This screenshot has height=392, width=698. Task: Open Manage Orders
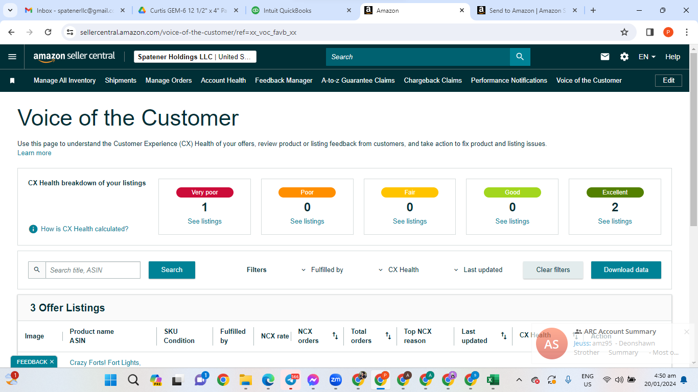[169, 81]
